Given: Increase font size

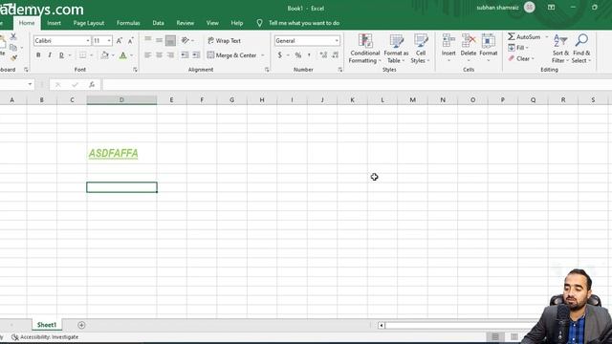Looking at the screenshot, I should click(120, 40).
